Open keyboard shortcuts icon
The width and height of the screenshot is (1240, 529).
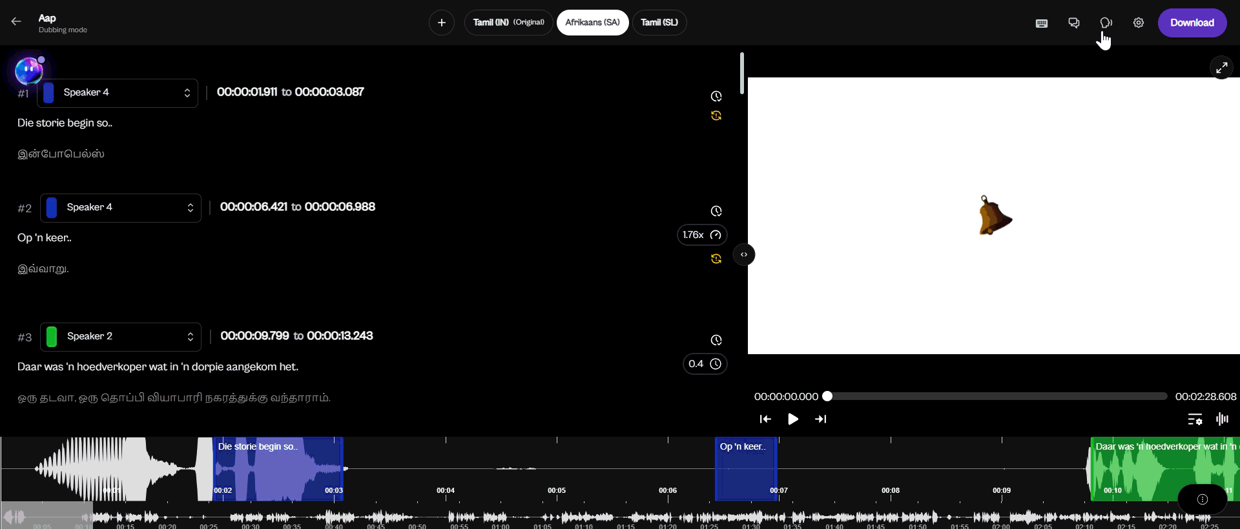point(1042,23)
